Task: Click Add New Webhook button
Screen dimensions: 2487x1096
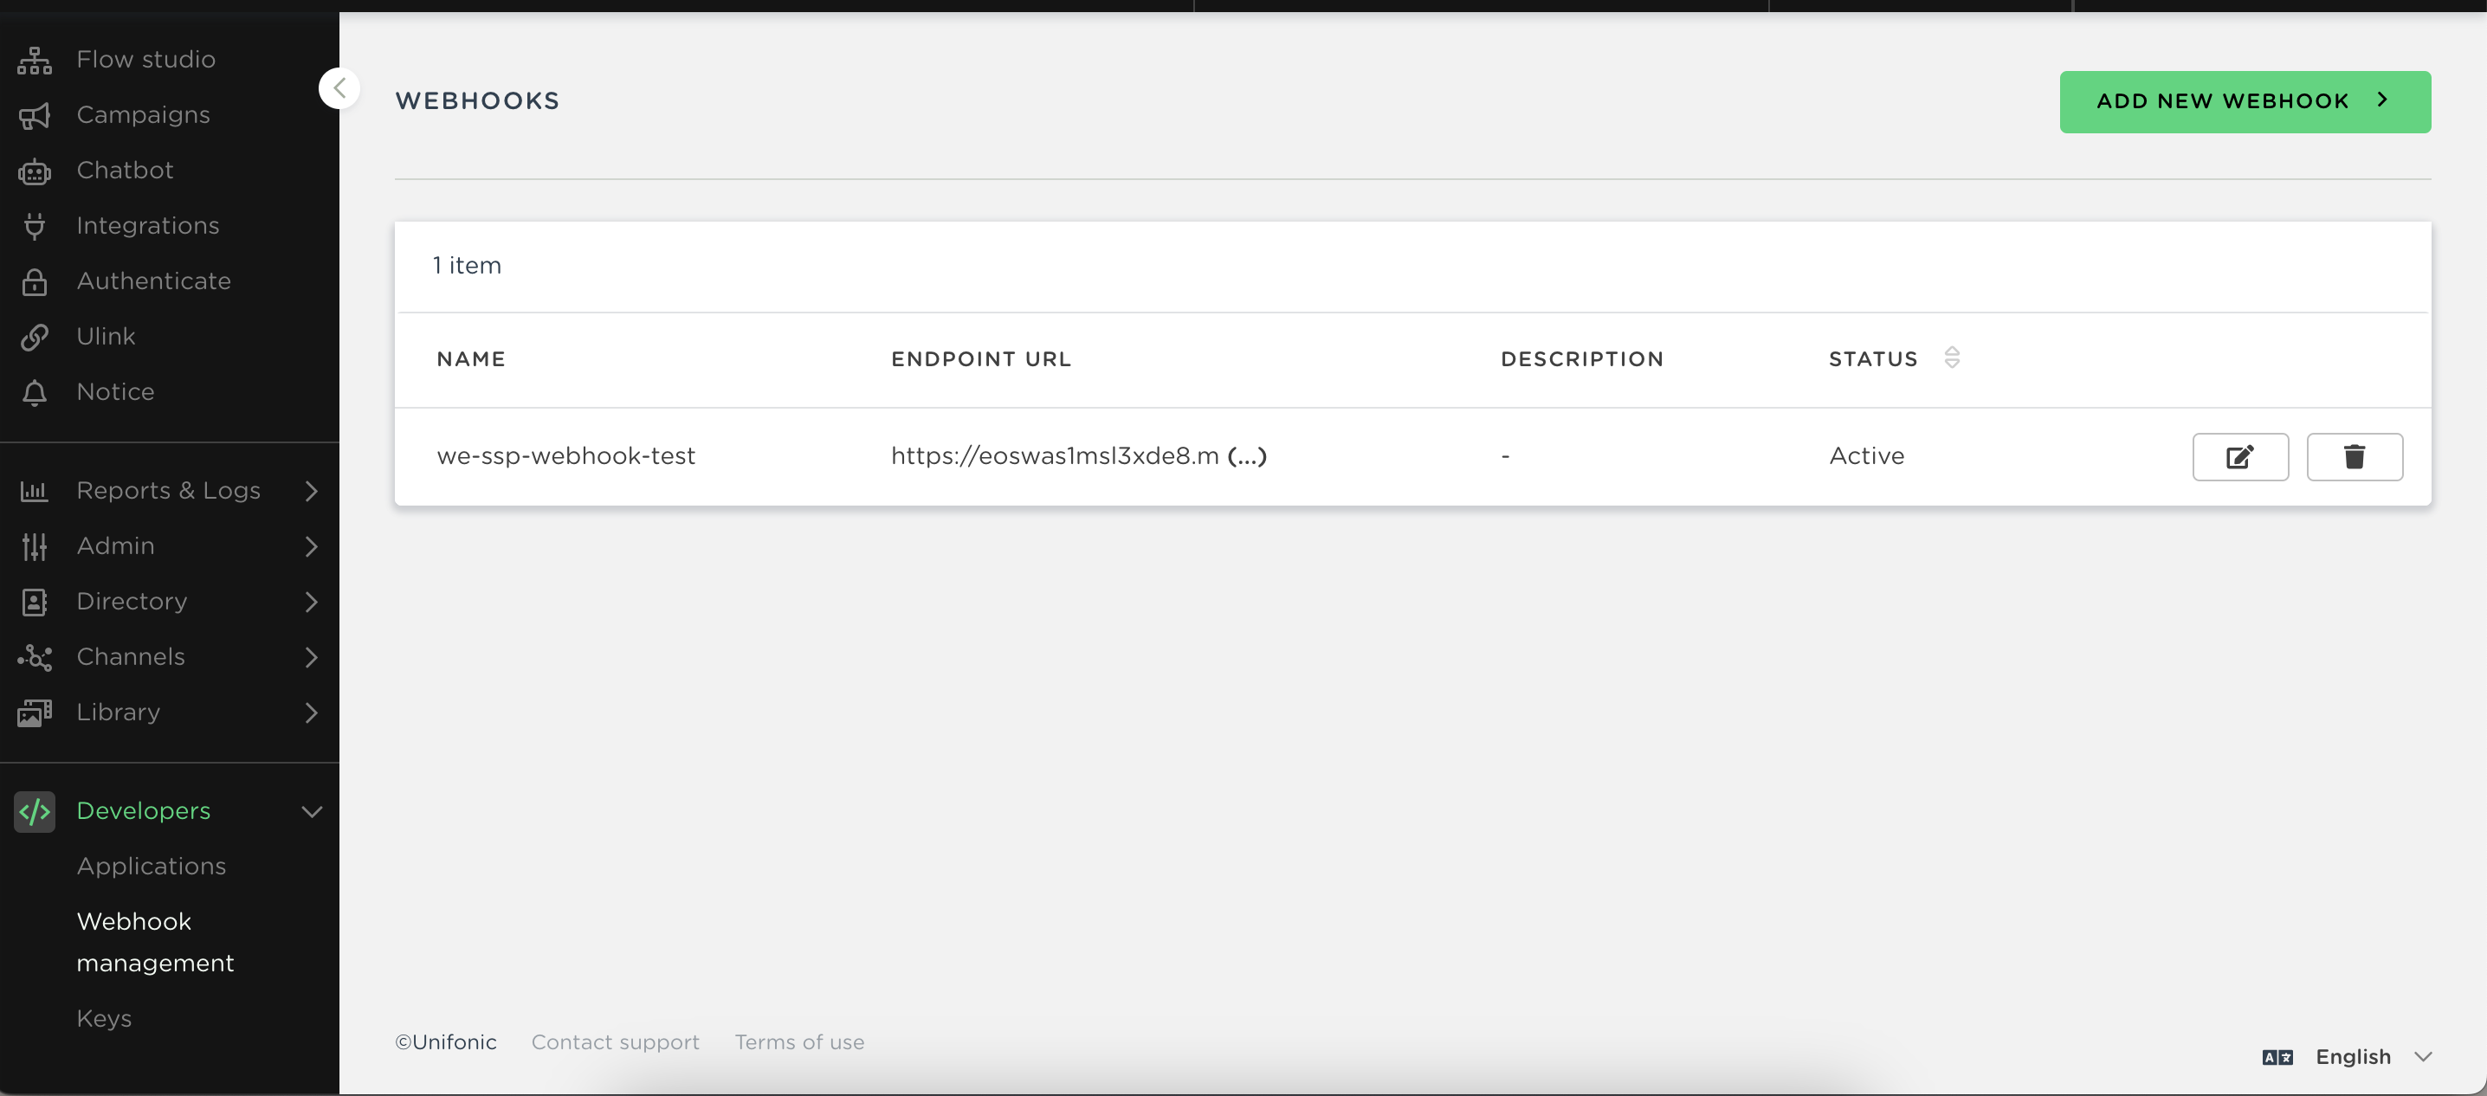Action: tap(2244, 101)
